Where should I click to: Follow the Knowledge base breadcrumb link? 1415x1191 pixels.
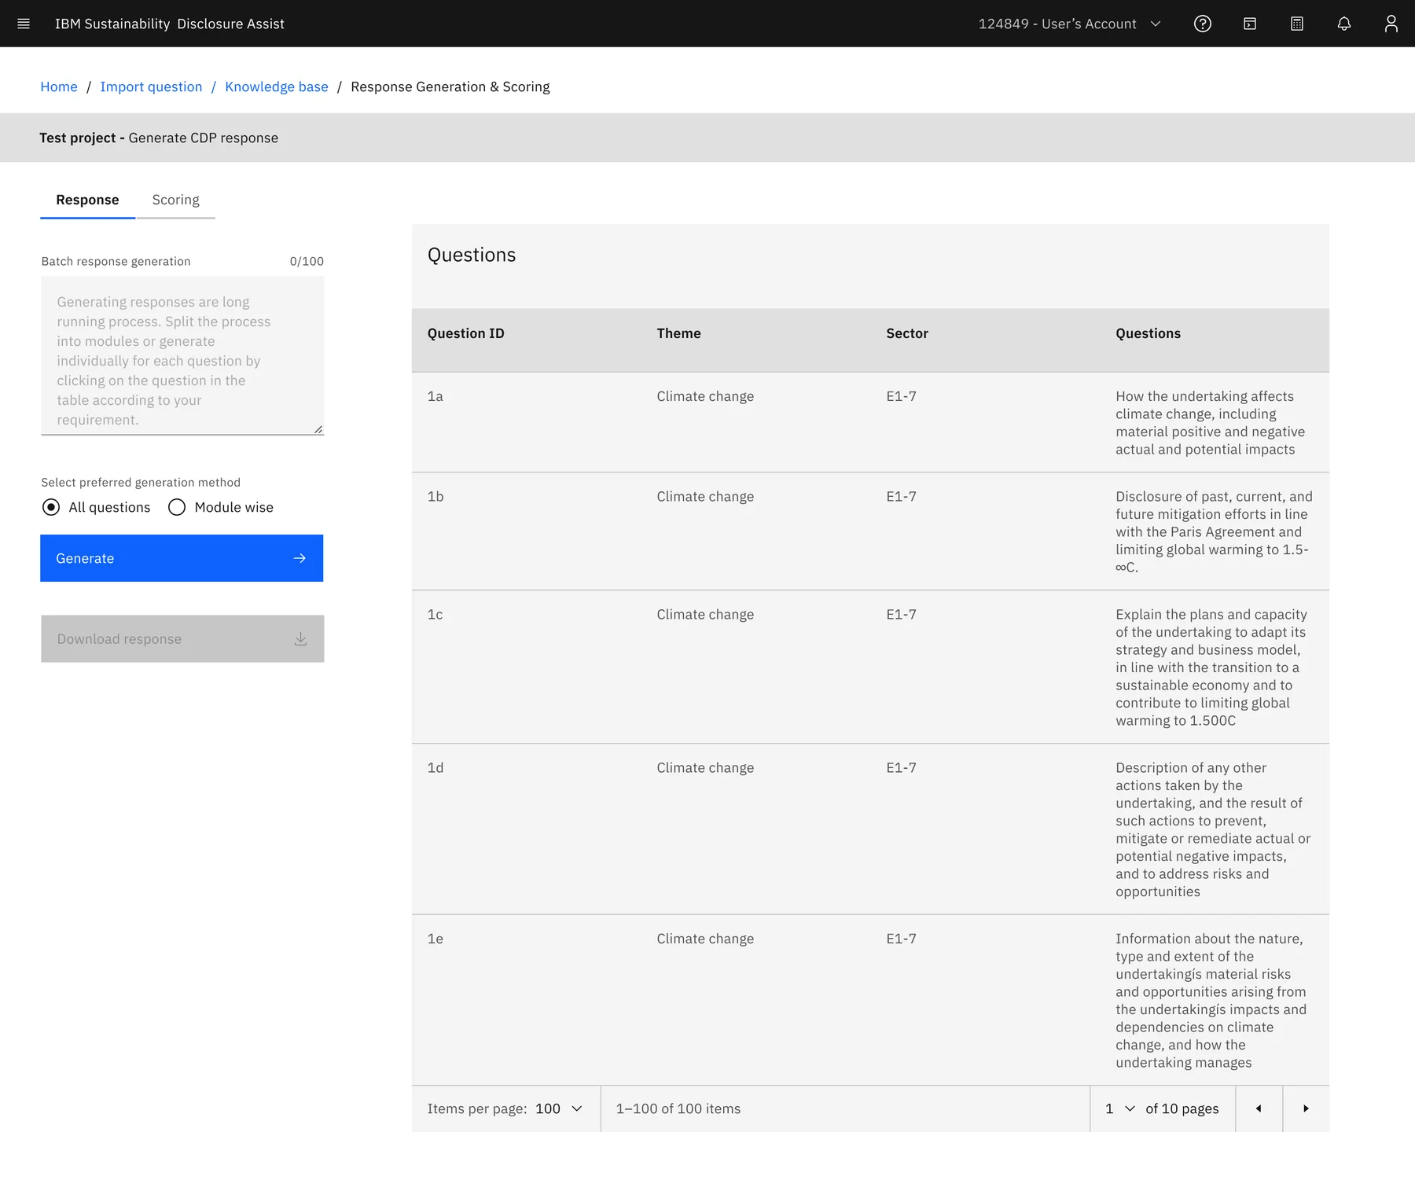(277, 86)
